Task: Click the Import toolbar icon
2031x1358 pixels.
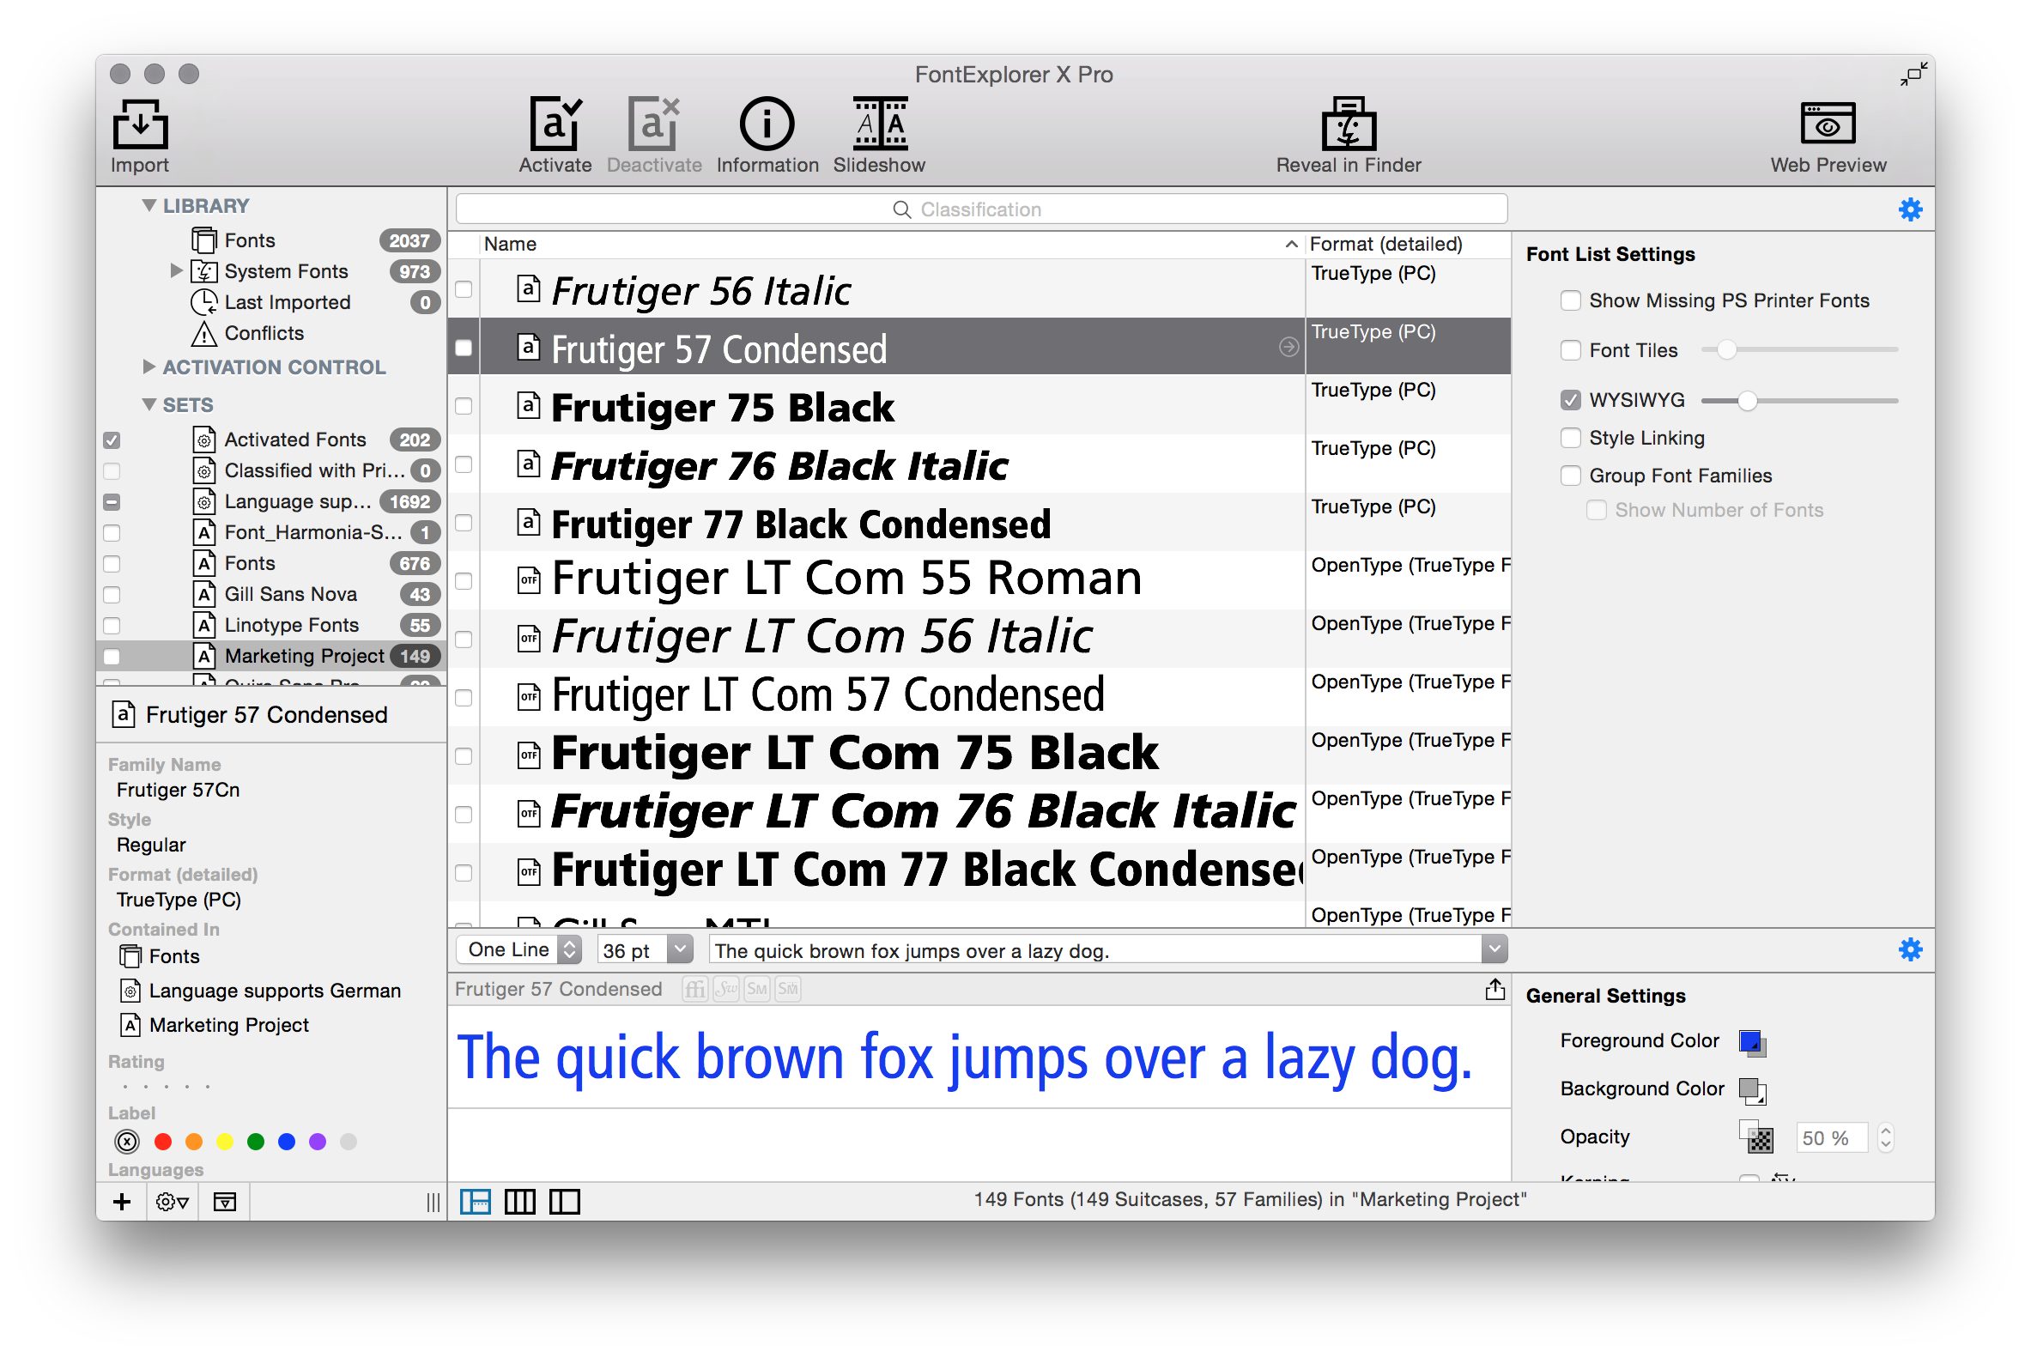Action: (139, 124)
